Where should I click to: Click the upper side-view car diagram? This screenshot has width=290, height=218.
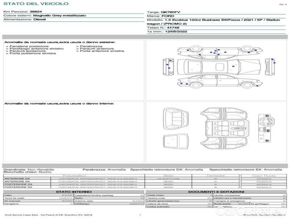(x=220, y=52)
